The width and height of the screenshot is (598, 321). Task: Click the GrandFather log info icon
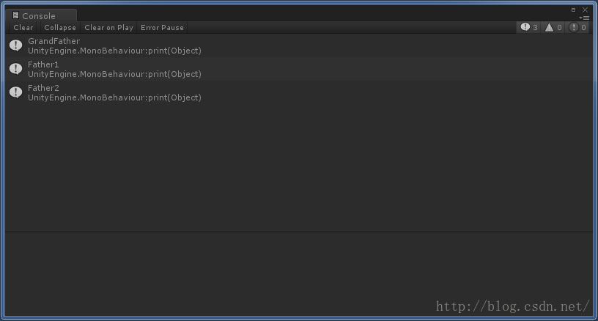[x=16, y=45]
